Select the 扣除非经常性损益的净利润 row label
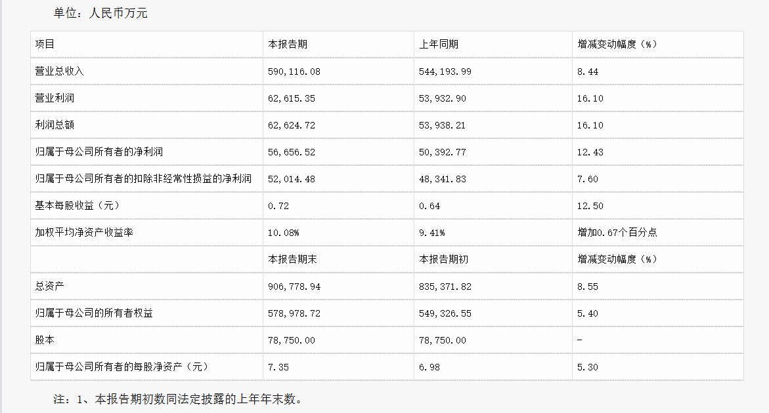 [x=143, y=179]
